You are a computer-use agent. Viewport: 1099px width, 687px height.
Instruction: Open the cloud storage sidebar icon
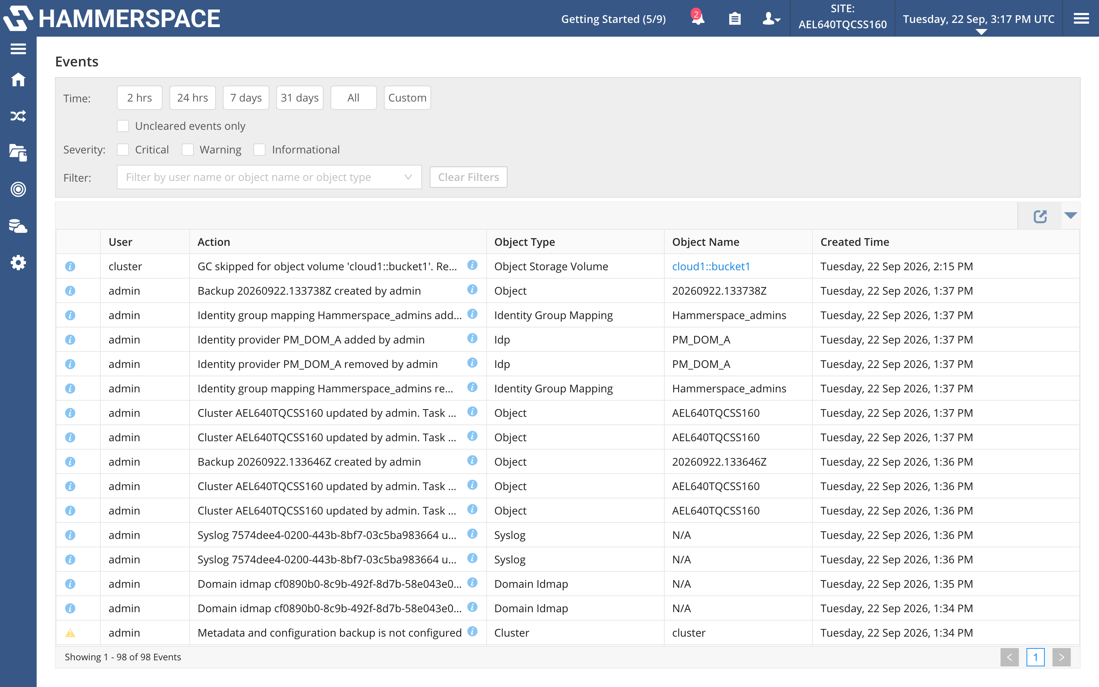(x=18, y=226)
